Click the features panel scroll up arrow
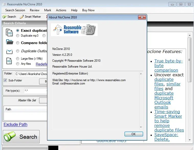Screen dimensions: 194x150 coord(190,35)
